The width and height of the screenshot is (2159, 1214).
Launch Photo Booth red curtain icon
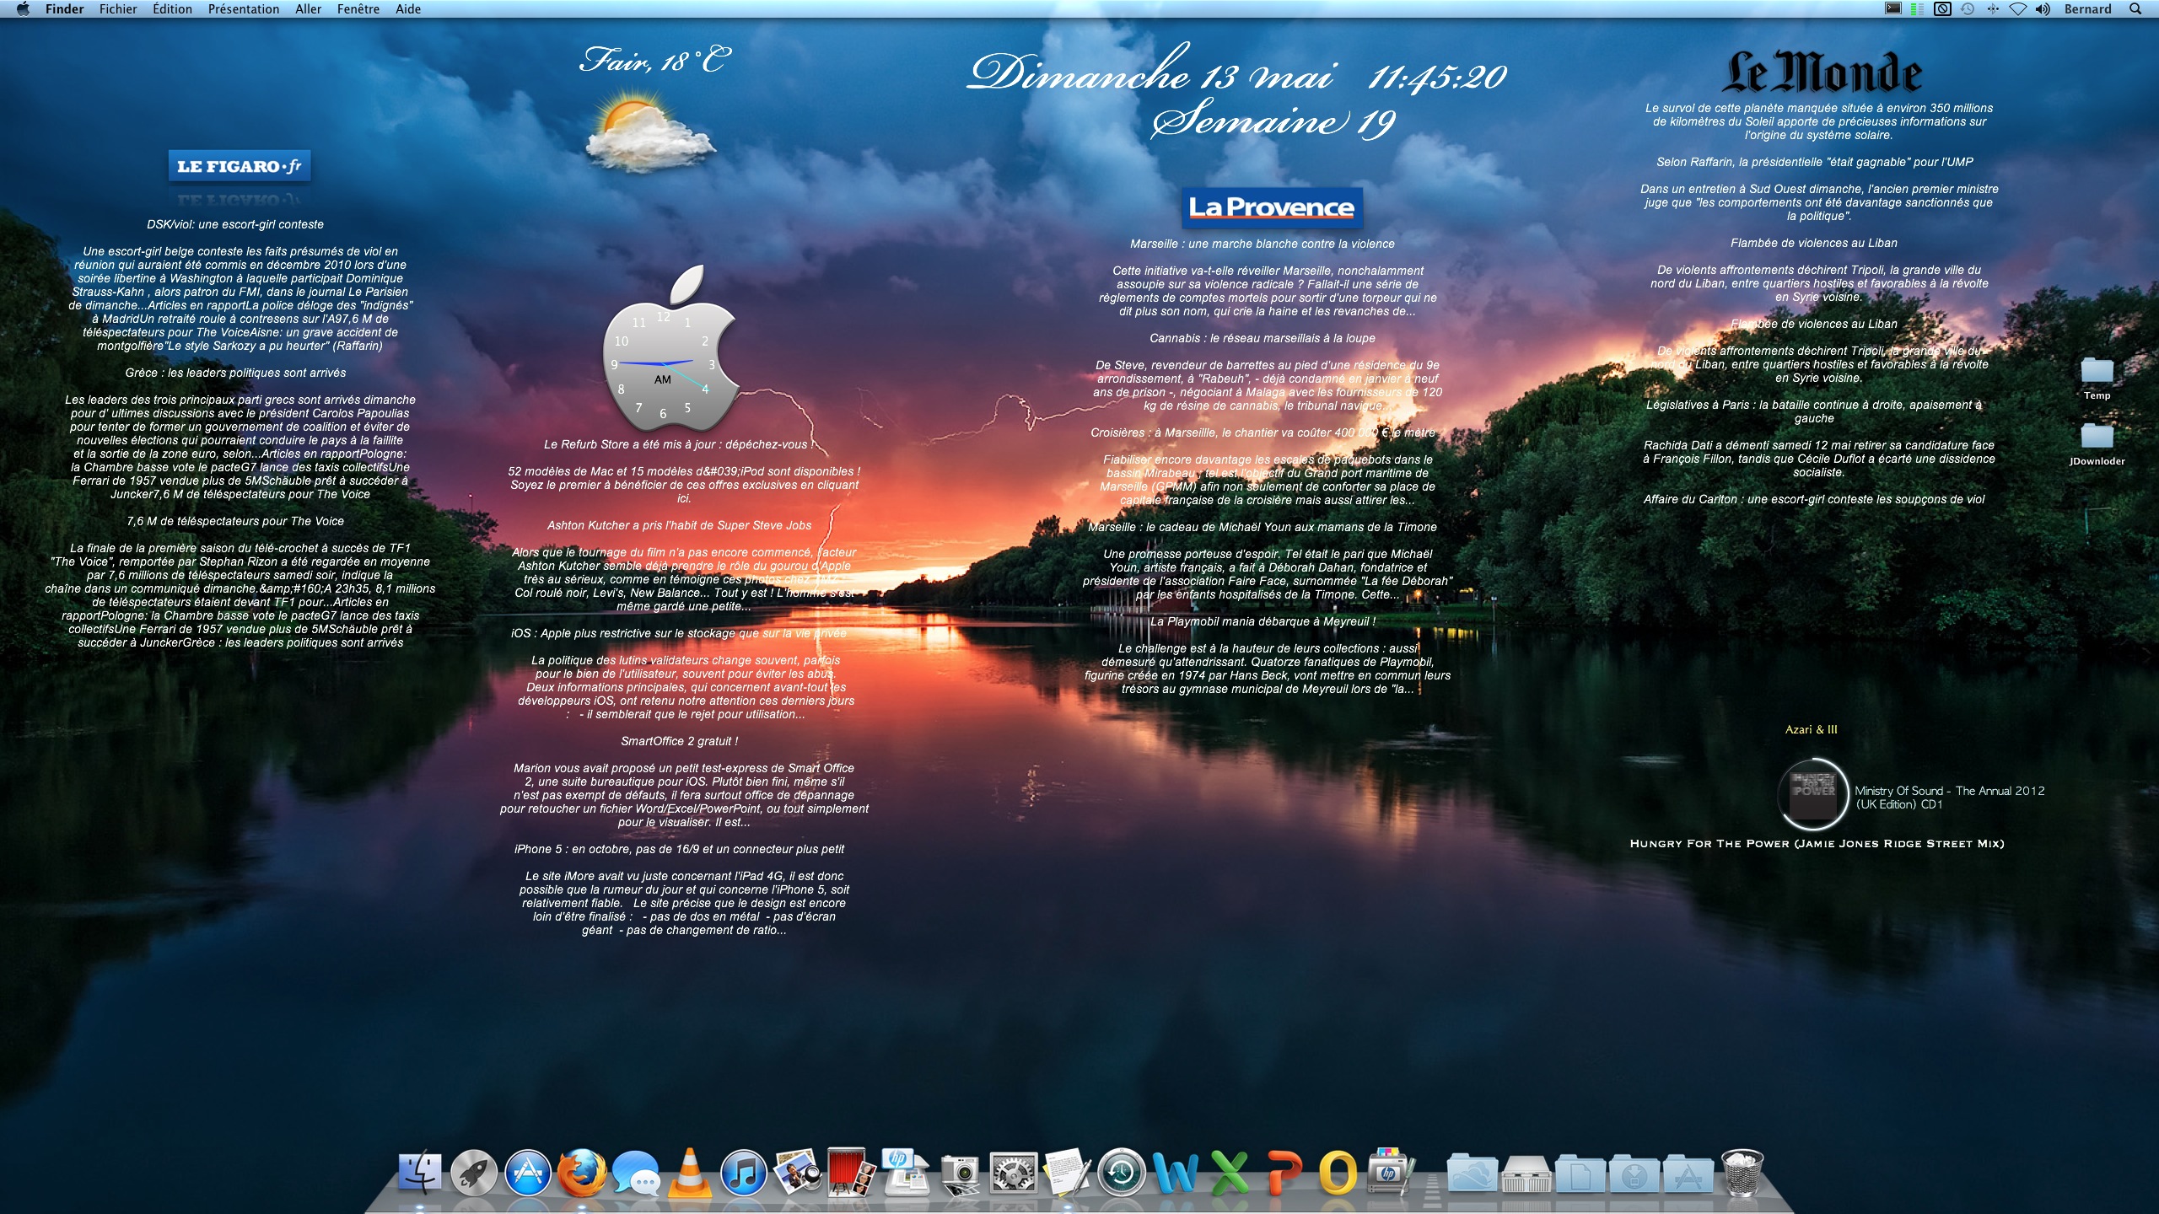click(x=852, y=1172)
